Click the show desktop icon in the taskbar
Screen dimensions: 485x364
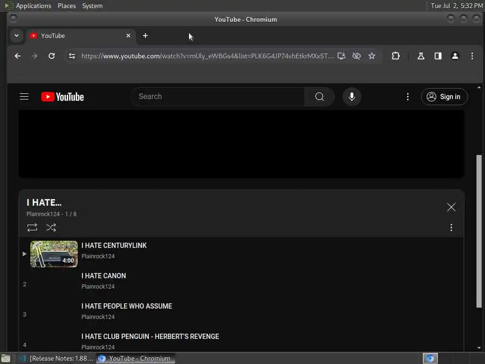tap(6, 358)
